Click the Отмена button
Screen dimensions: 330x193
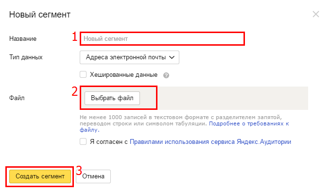pos(93,176)
